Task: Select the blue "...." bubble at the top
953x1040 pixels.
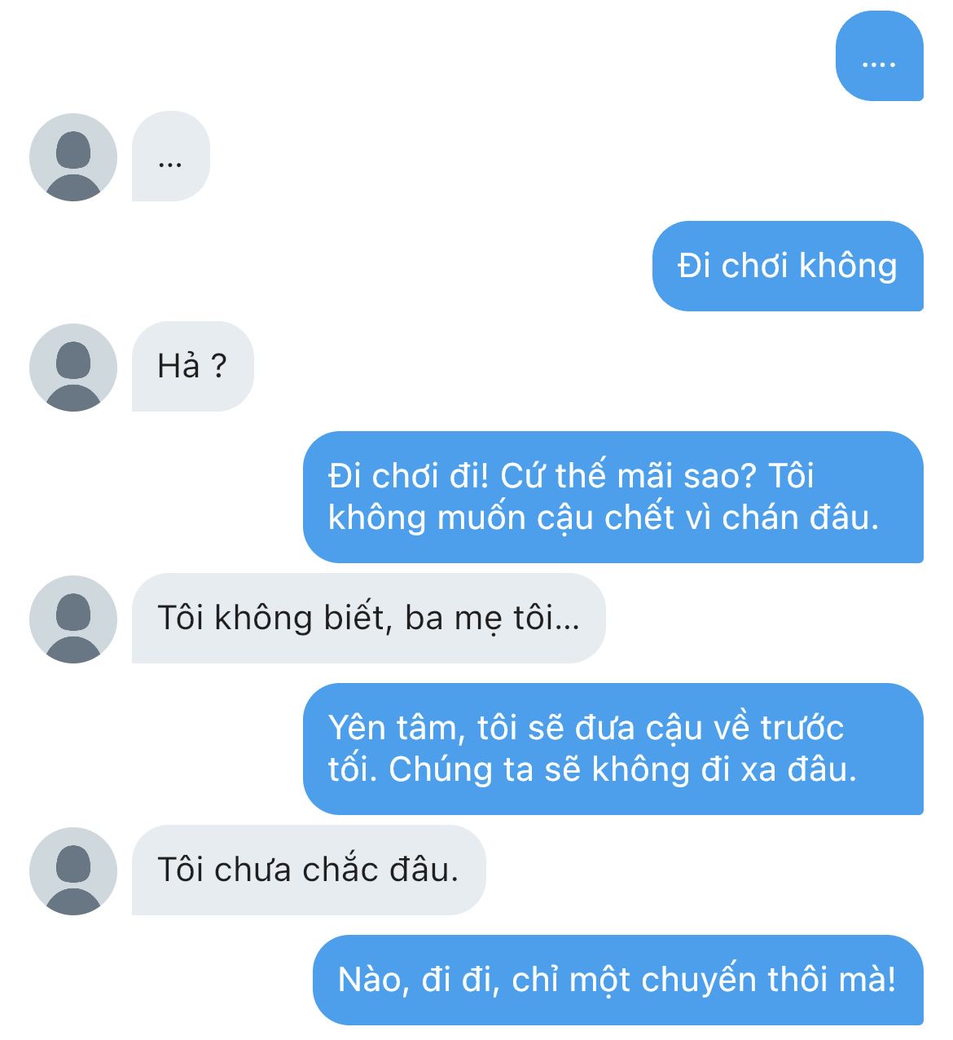Action: point(880,56)
